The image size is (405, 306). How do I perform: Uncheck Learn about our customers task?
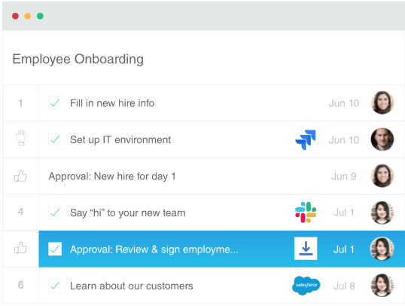(55, 286)
